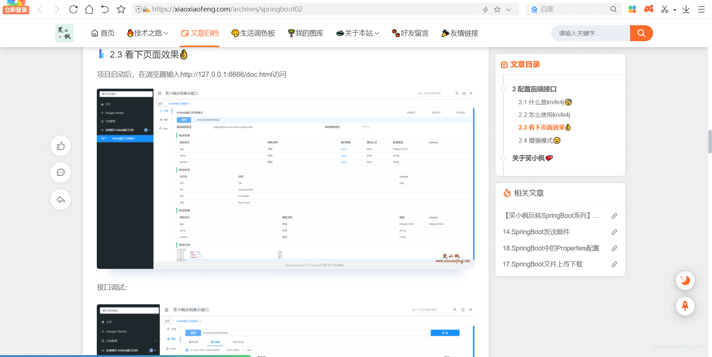Open the browser hamburger menu

pyautogui.click(x=701, y=9)
